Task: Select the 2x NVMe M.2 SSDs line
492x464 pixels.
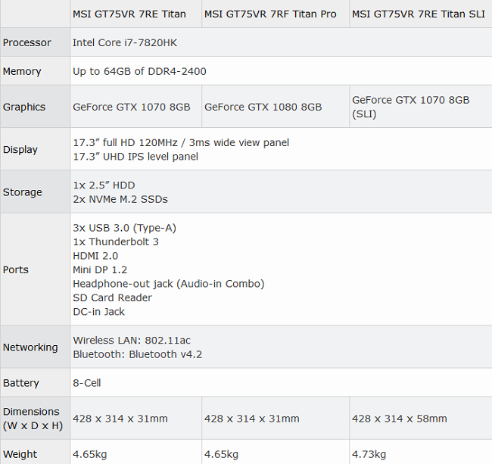Action: coord(120,199)
